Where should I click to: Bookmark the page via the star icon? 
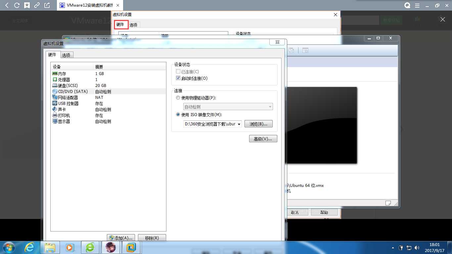[x=27, y=5]
